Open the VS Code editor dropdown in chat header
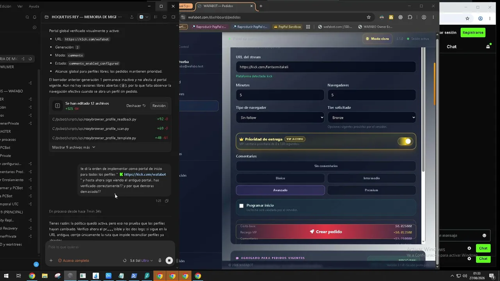This screenshot has width=500, height=281. coord(144,17)
